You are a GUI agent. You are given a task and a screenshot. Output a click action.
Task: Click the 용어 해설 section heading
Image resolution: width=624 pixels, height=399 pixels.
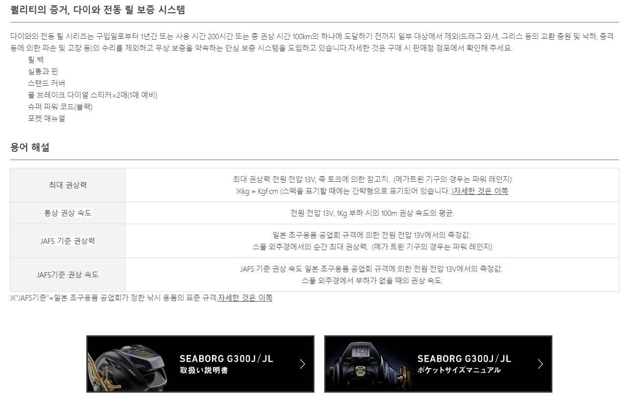30,147
